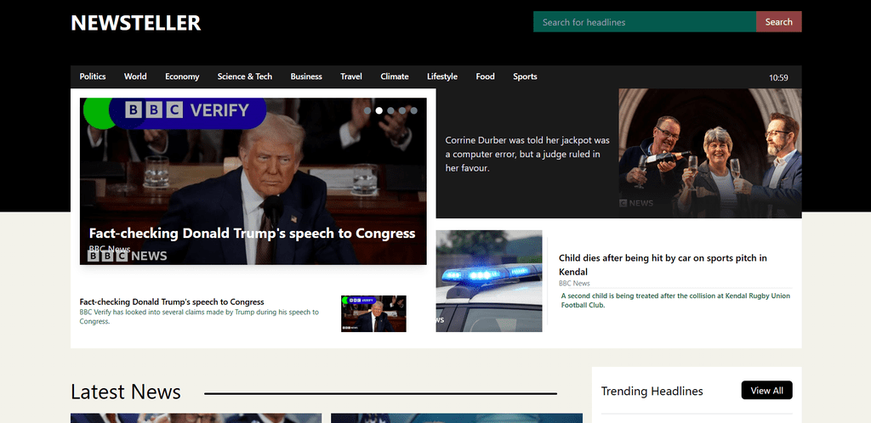Open the Climate section
Screen dimensions: 871x423
point(395,76)
